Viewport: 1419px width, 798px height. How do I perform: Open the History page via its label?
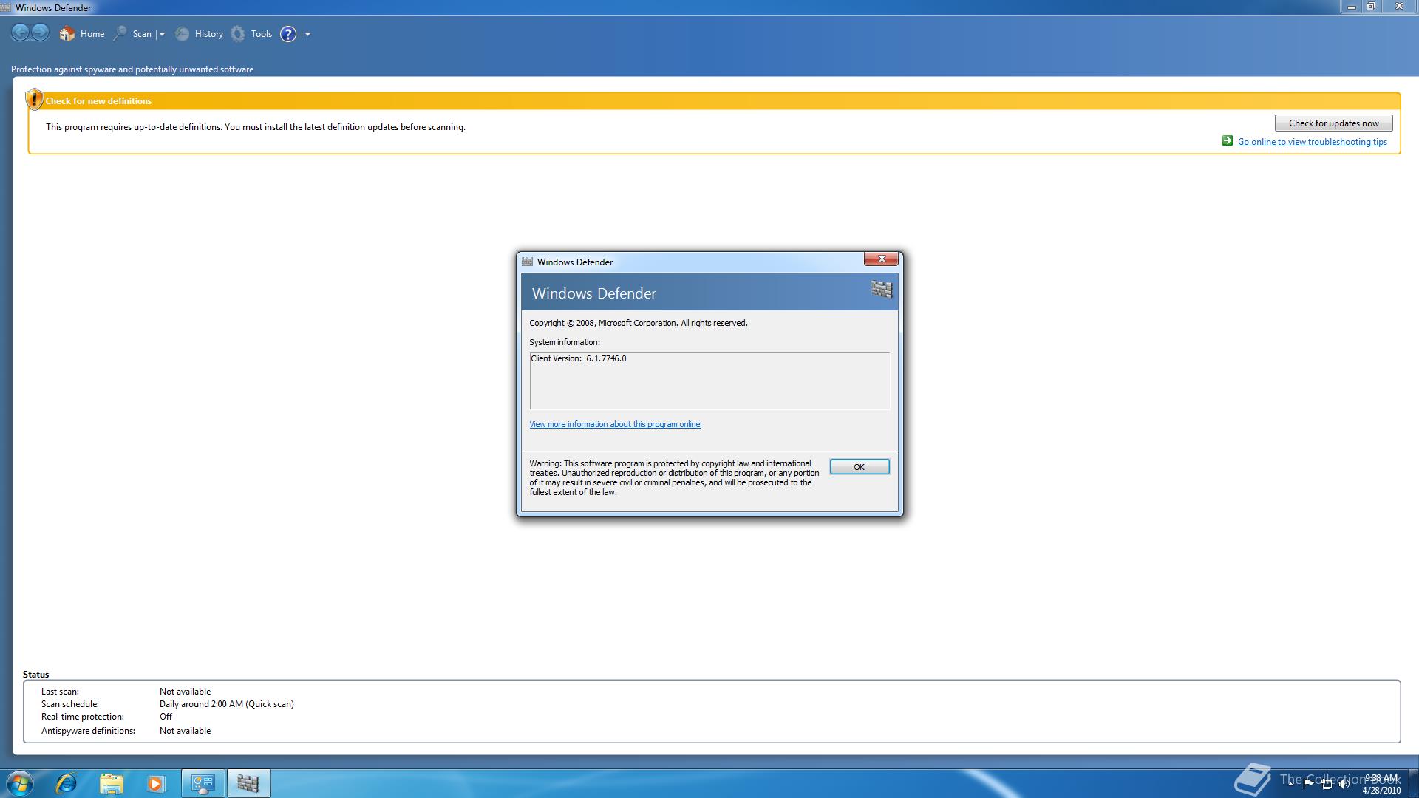pyautogui.click(x=209, y=34)
